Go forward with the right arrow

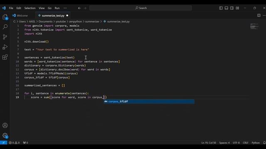click(85, 8)
